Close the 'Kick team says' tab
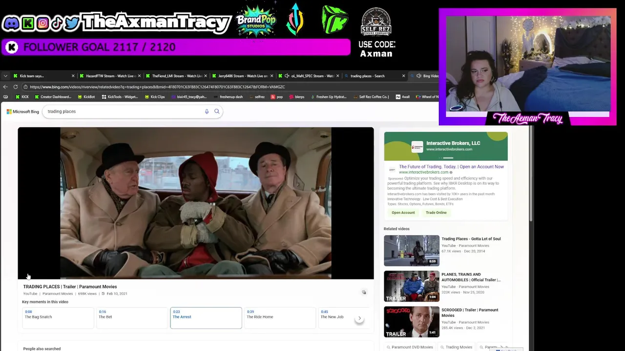The width and height of the screenshot is (625, 351). tap(73, 76)
